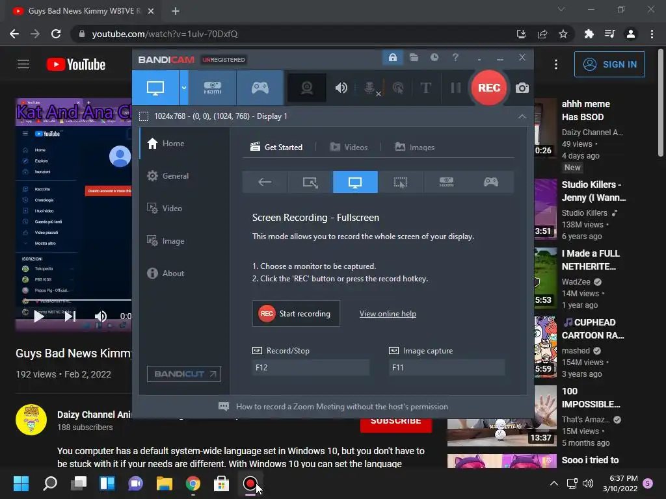This screenshot has width=666, height=499.
Task: Collapse the display info bar chevron
Action: [x=522, y=116]
